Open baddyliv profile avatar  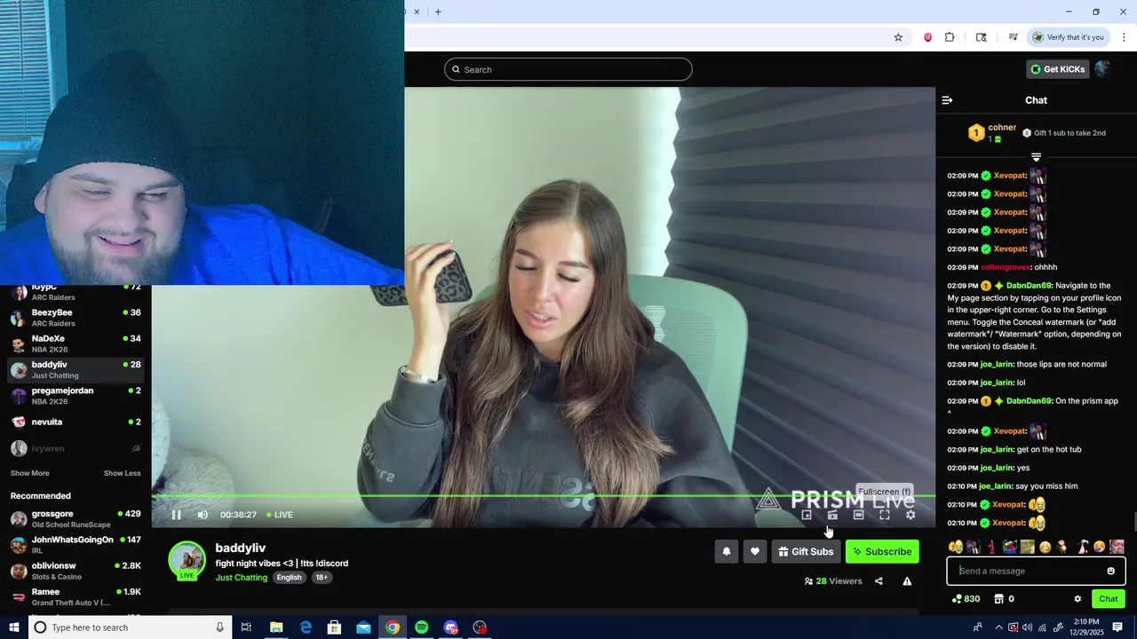click(x=187, y=560)
